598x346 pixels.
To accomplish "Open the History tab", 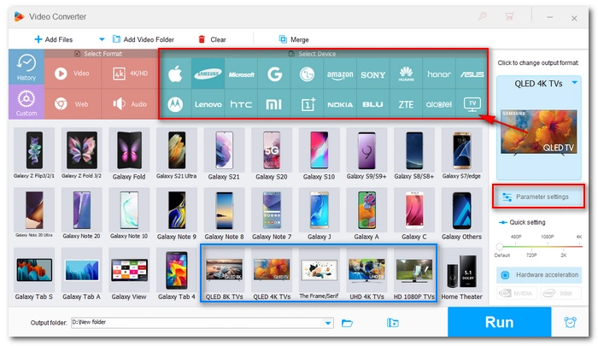I will pyautogui.click(x=26, y=67).
